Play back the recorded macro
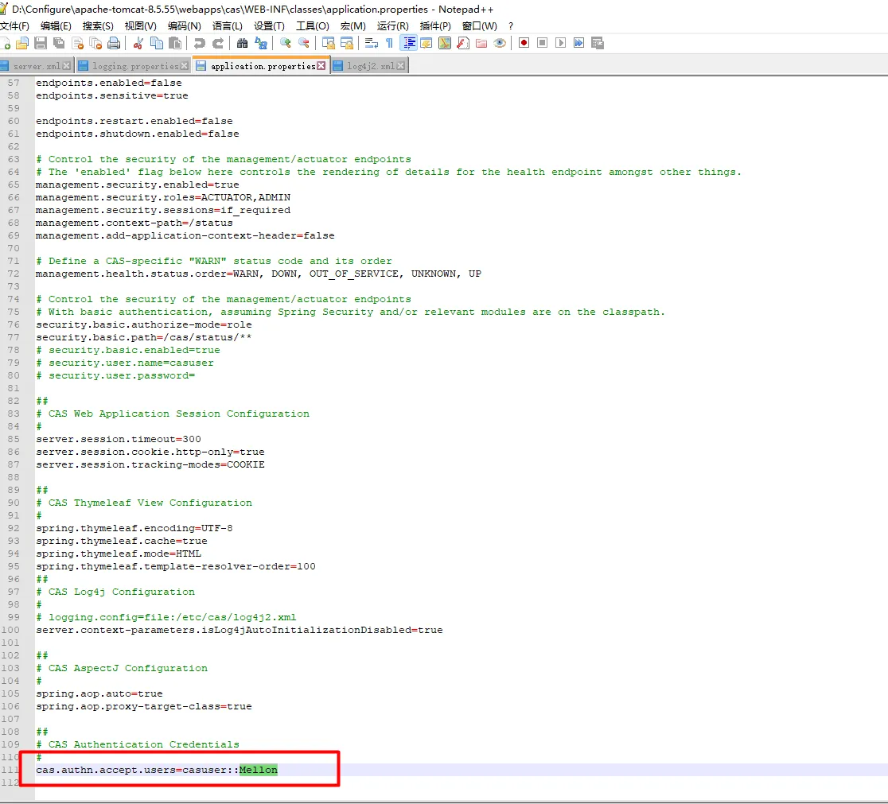This screenshot has width=888, height=804. (x=561, y=43)
